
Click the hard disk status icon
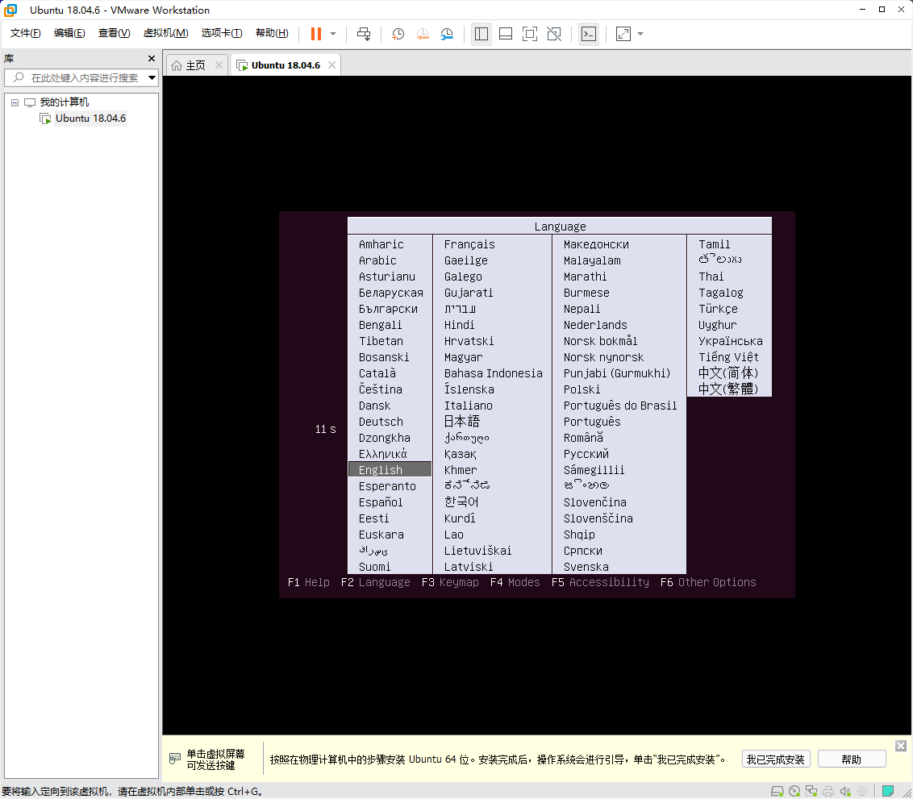coord(777,792)
